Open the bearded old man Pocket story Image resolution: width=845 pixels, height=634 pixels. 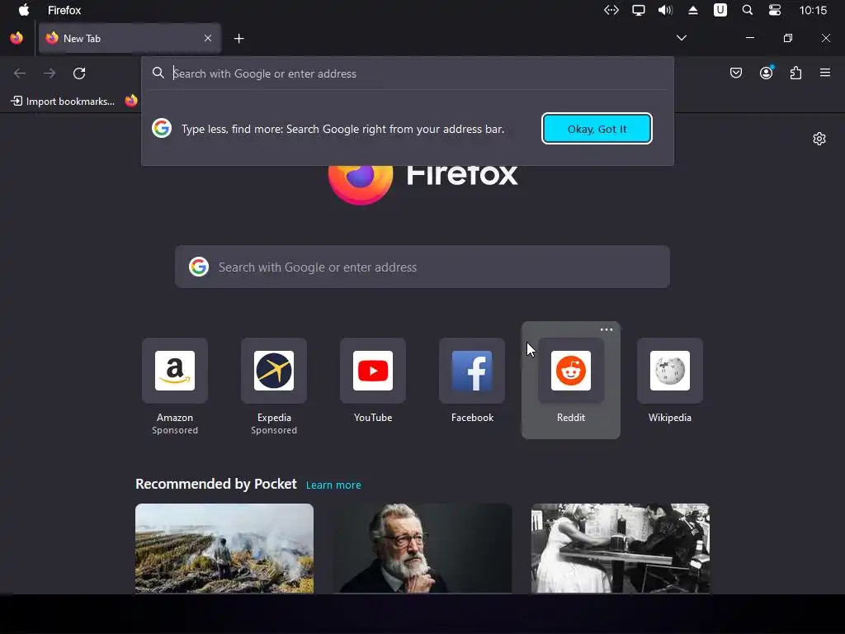coord(422,549)
